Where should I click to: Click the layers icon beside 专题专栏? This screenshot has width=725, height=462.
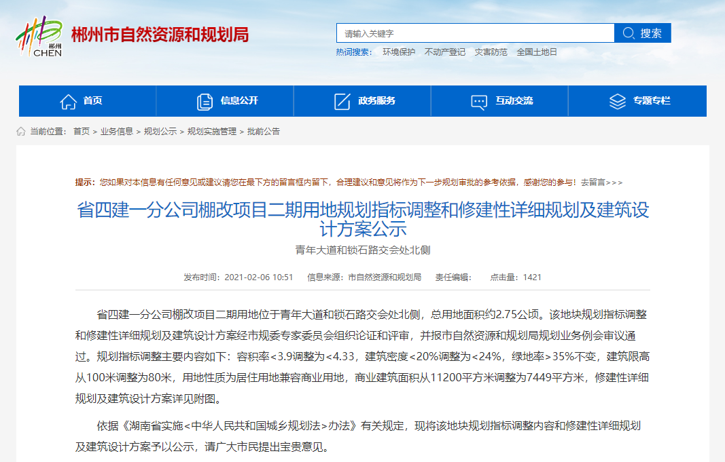(617, 102)
